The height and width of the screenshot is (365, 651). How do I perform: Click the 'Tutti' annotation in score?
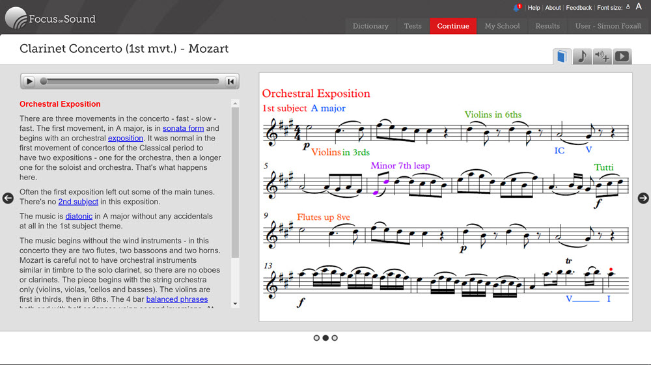click(x=603, y=167)
